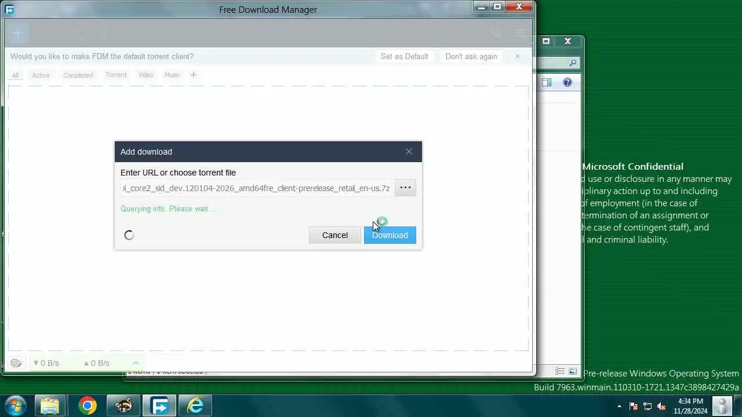
Task: Open Windows Explorer from the taskbar
Action: [x=50, y=405]
